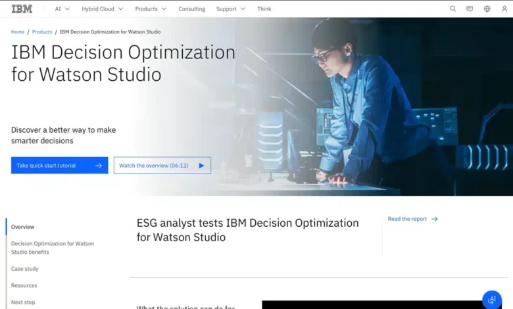513x309 pixels.
Task: Click the heading ESG analyst tests IBM Decision Optimization
Action: (248, 230)
